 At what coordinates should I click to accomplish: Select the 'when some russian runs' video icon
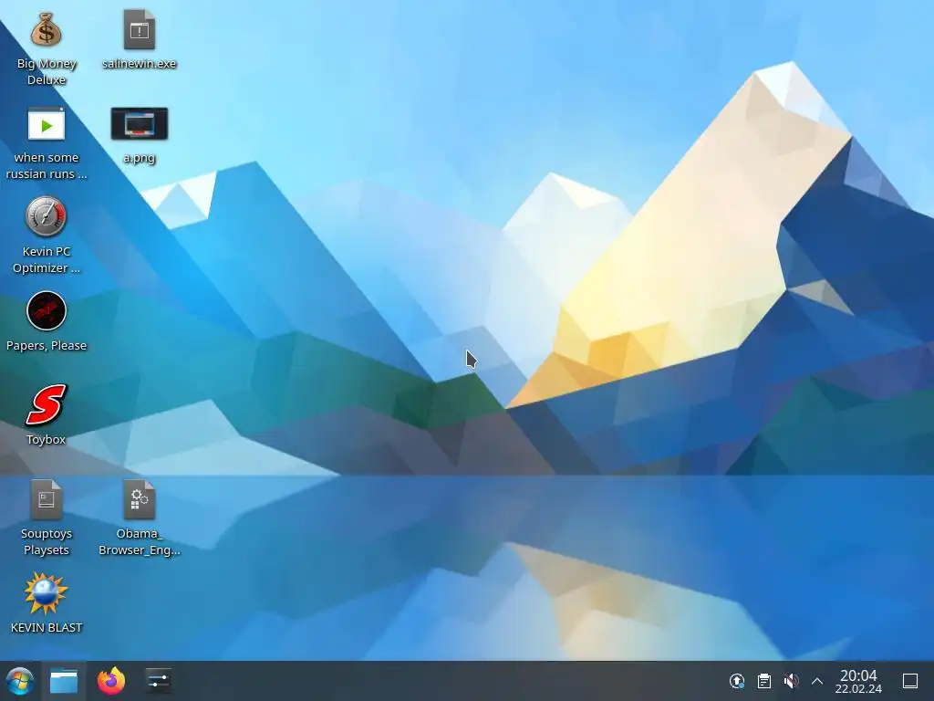(47, 123)
